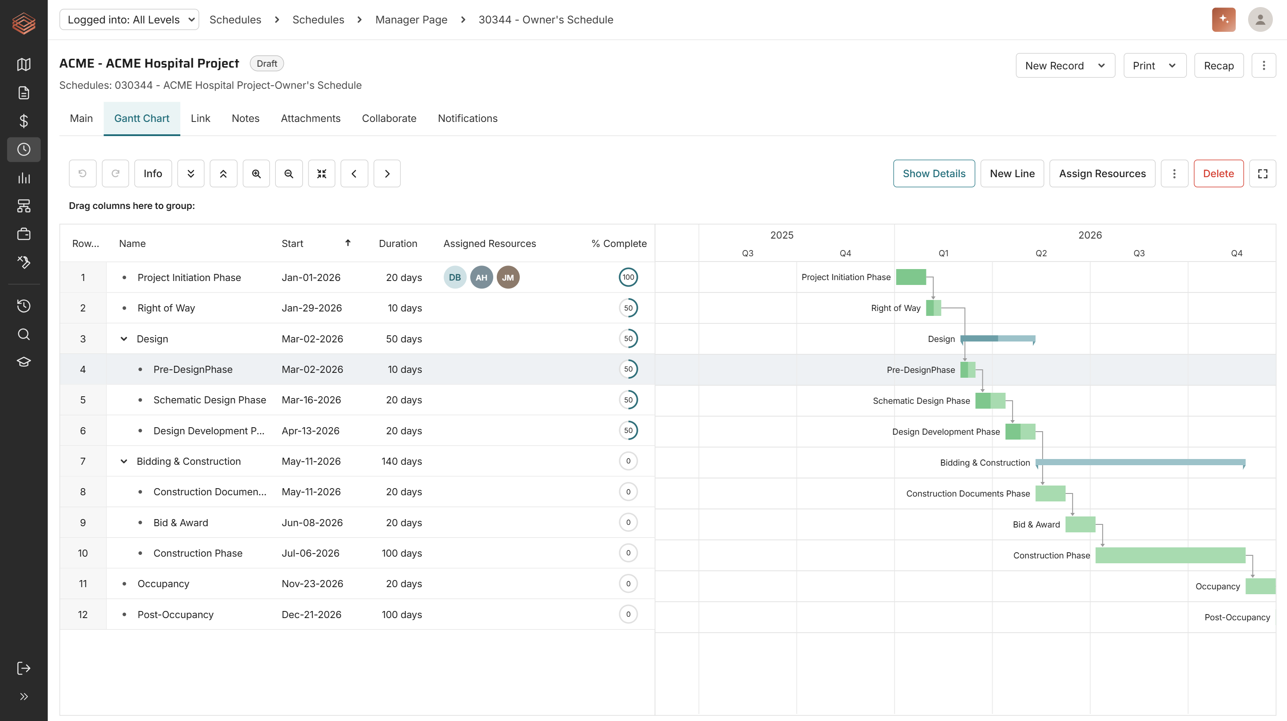1287x721 pixels.
Task: Click the 100 percent complete progress circle
Action: click(x=628, y=277)
